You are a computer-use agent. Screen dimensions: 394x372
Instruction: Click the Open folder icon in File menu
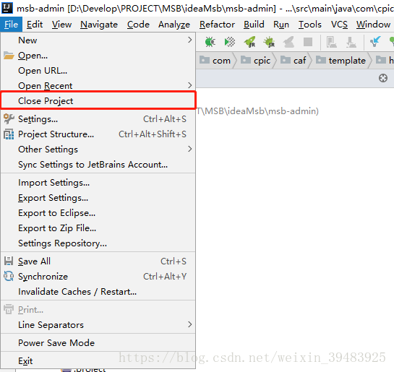click(x=9, y=56)
